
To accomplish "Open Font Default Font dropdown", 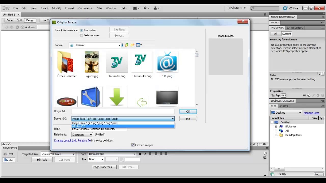I will click(112, 154).
